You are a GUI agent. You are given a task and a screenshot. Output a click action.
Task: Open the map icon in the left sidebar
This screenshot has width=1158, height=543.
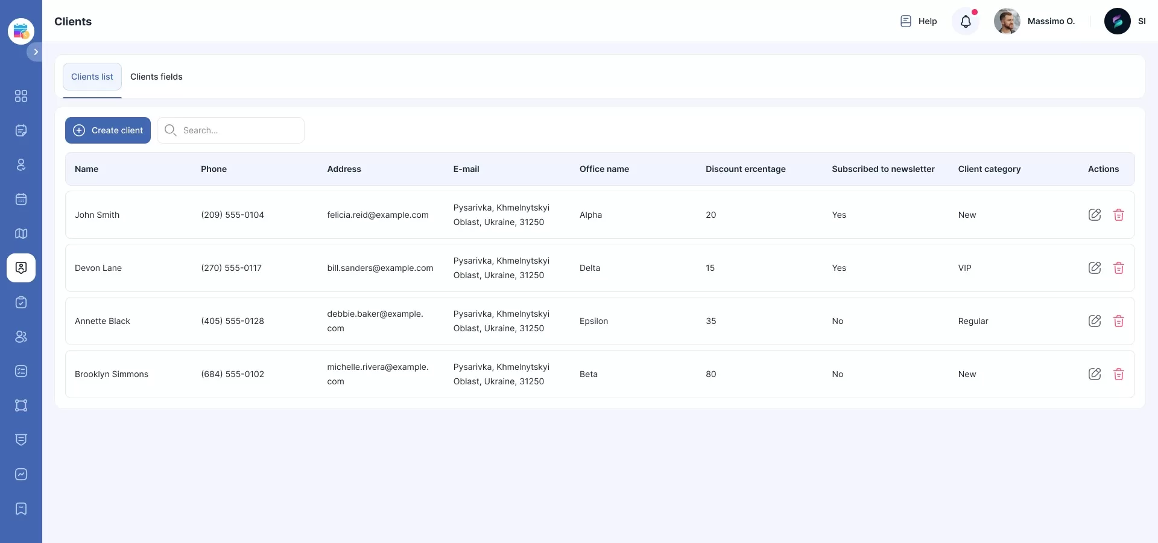[21, 233]
